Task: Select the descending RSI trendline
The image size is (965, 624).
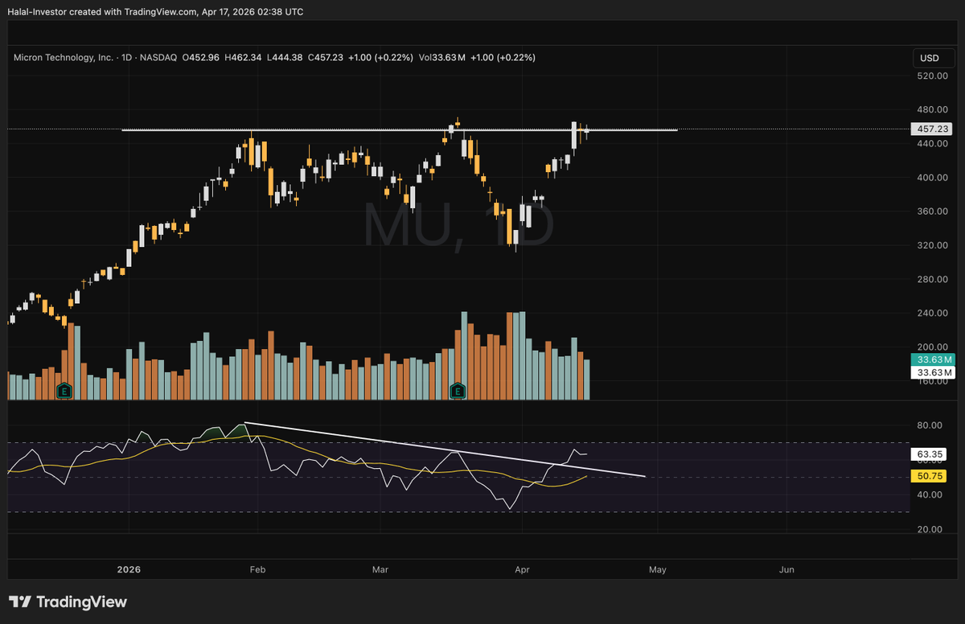Action: click(445, 450)
